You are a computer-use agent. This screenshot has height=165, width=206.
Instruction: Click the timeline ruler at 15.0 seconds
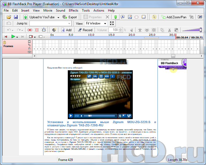[x=111, y=35]
